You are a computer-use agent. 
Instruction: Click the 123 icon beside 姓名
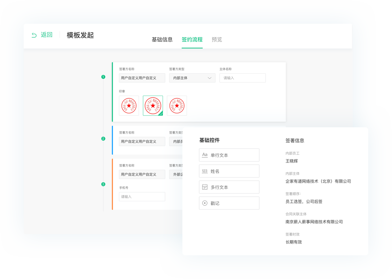tap(205, 171)
